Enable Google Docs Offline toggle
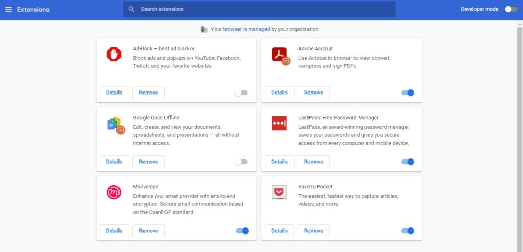 coord(241,162)
